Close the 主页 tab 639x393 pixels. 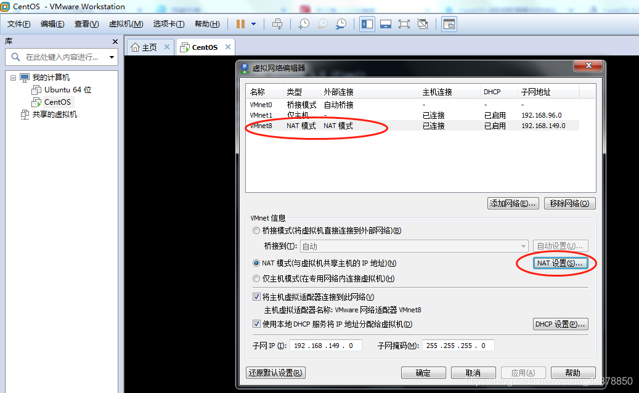coord(166,47)
